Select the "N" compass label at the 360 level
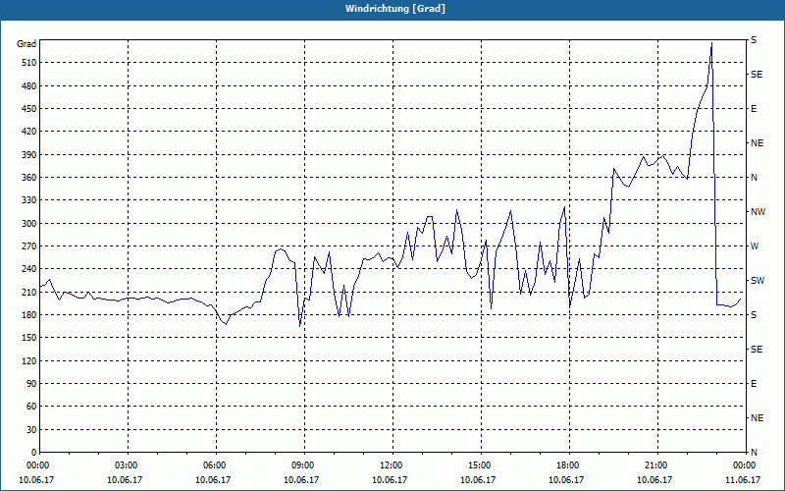The width and height of the screenshot is (785, 491). tap(754, 178)
